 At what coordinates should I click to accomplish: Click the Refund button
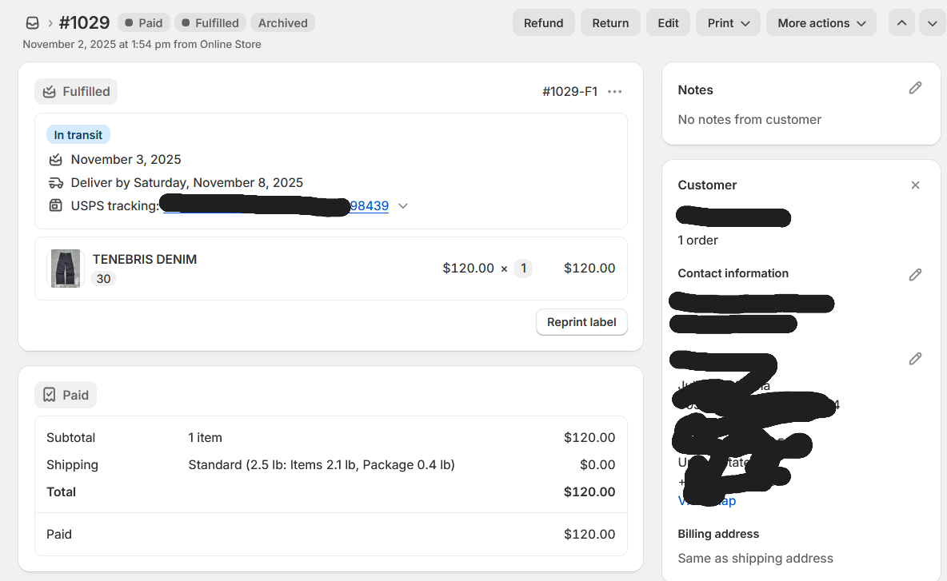click(x=543, y=23)
